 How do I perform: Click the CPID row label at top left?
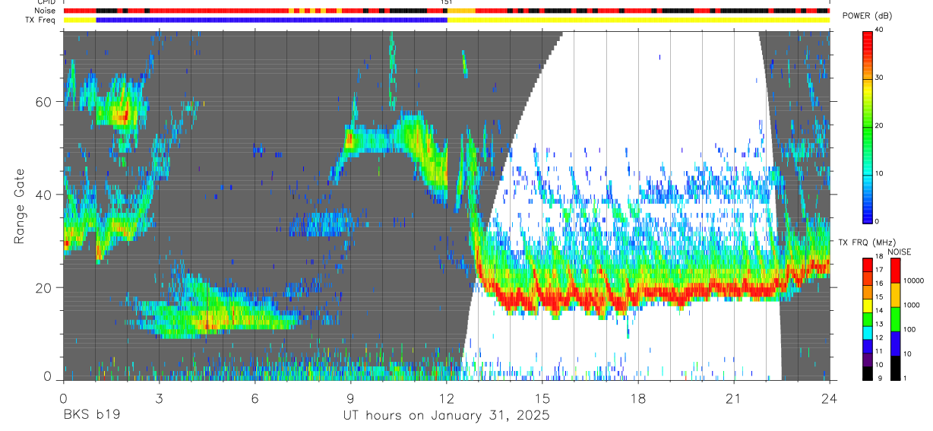(x=46, y=2)
